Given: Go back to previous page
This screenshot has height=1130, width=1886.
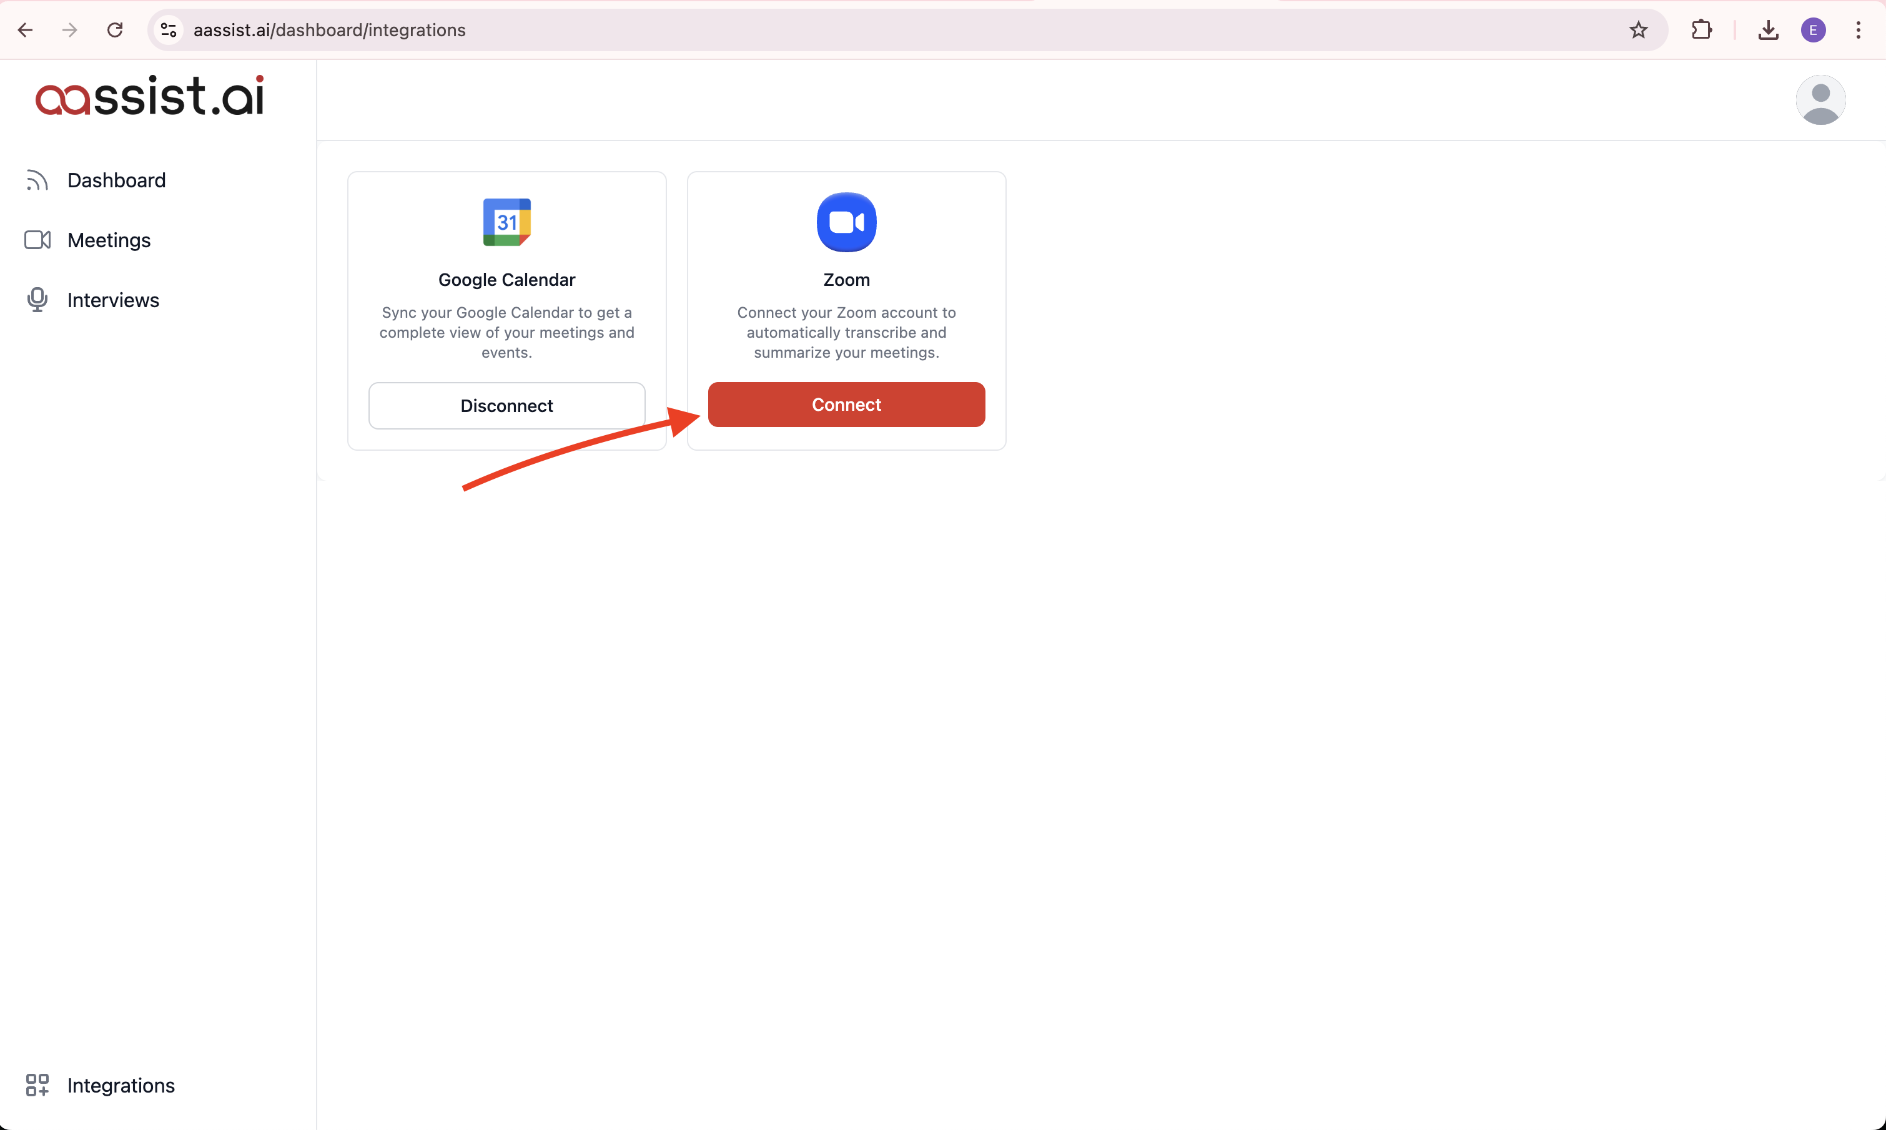Looking at the screenshot, I should (25, 31).
